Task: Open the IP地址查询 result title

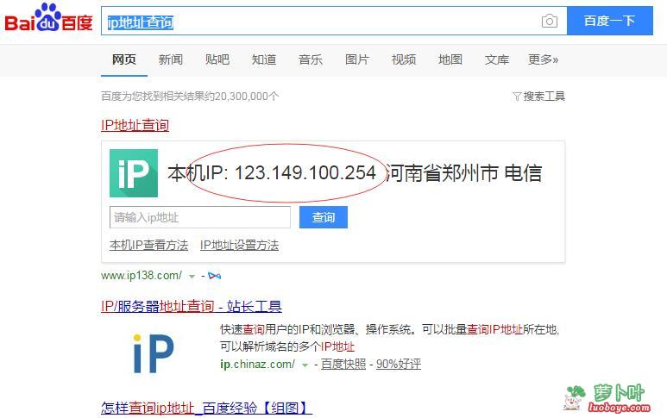Action: (135, 125)
